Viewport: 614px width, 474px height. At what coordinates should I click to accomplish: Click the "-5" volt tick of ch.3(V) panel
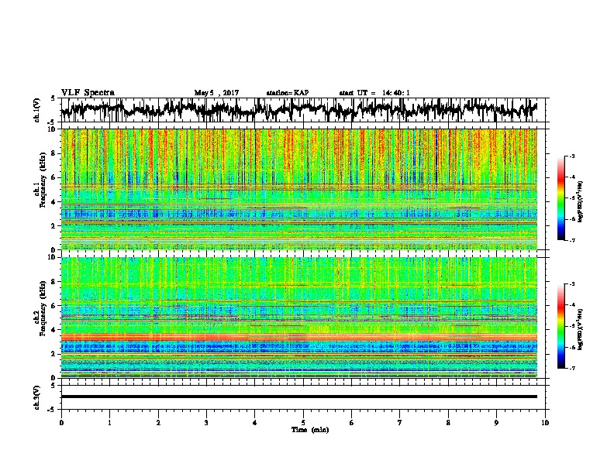[x=52, y=410]
